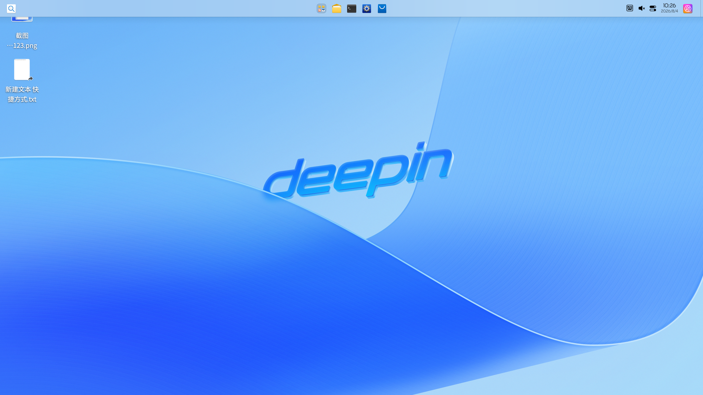Select the blank text document shortcut icon

[x=22, y=69]
